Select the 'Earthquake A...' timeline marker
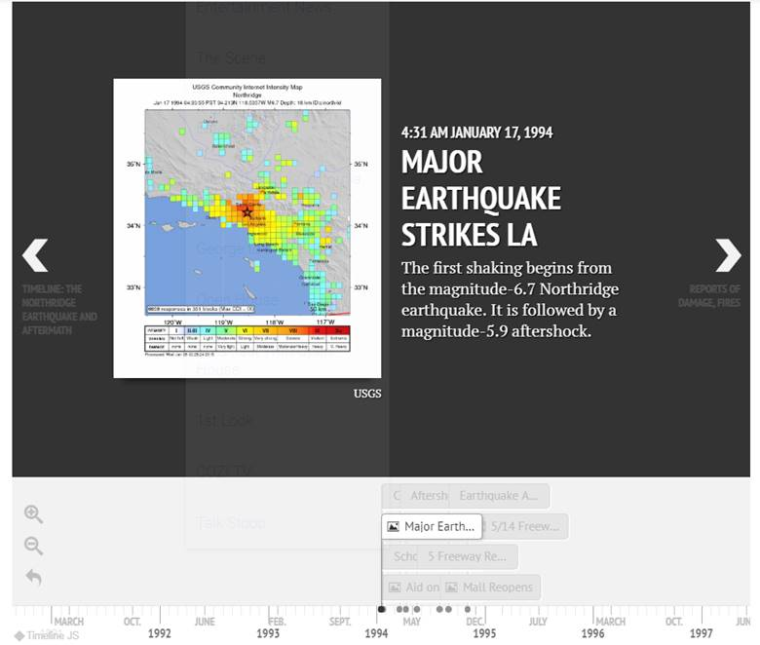The image size is (760, 645). (x=499, y=496)
